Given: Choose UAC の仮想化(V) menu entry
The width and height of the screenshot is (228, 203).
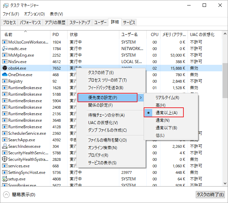Looking at the screenshot, I should click(111, 122).
